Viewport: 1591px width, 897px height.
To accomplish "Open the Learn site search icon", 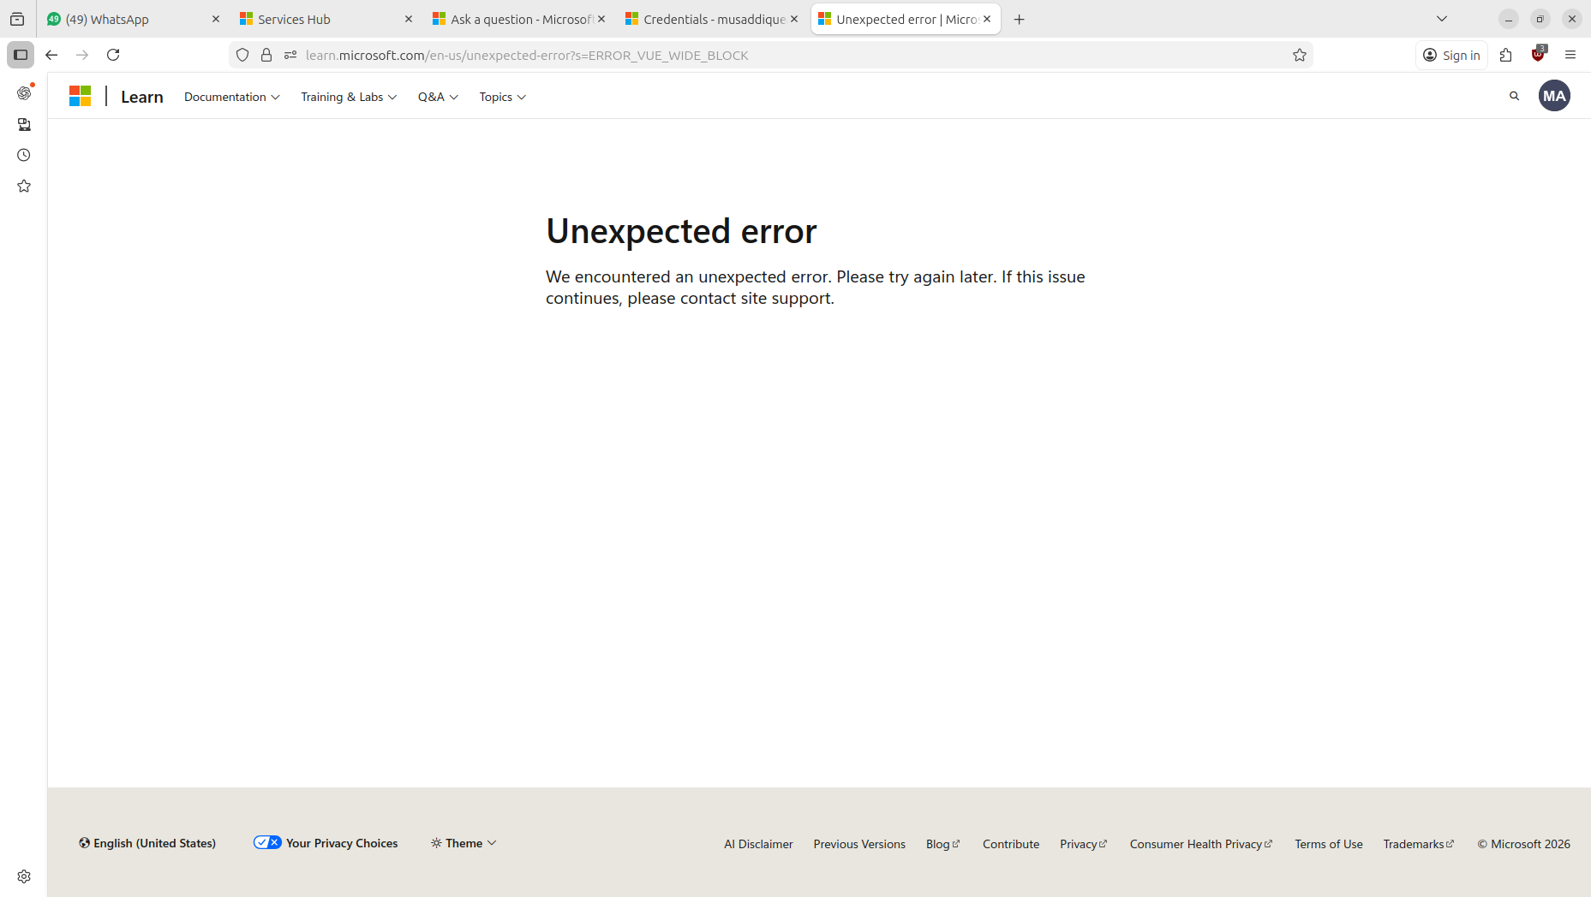I will point(1515,96).
